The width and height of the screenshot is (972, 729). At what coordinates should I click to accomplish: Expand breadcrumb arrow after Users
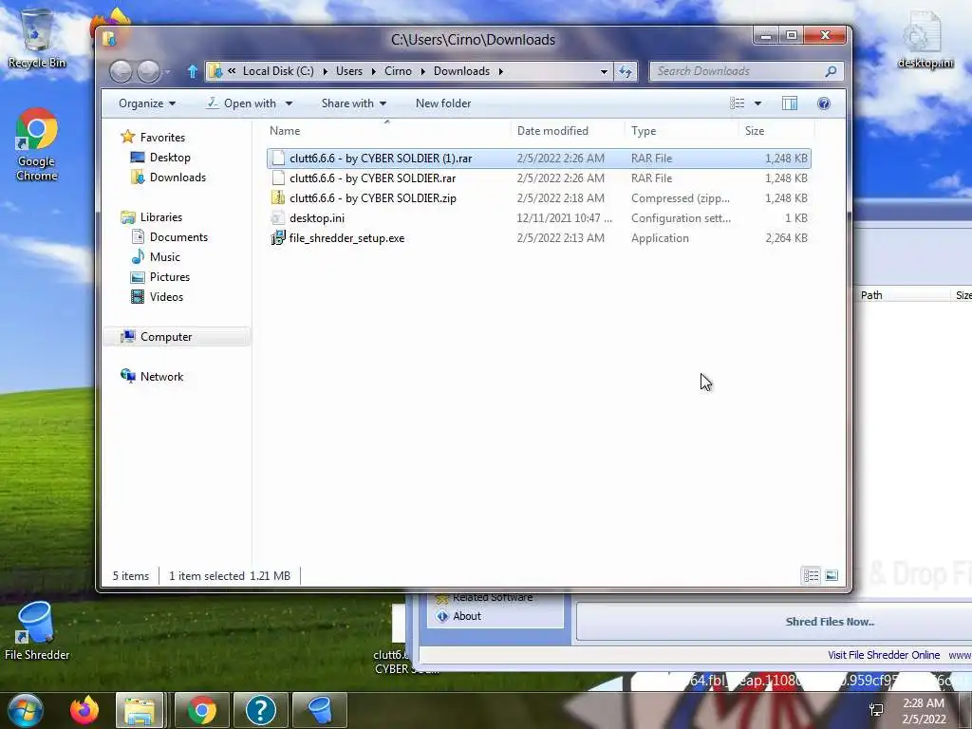coord(373,71)
